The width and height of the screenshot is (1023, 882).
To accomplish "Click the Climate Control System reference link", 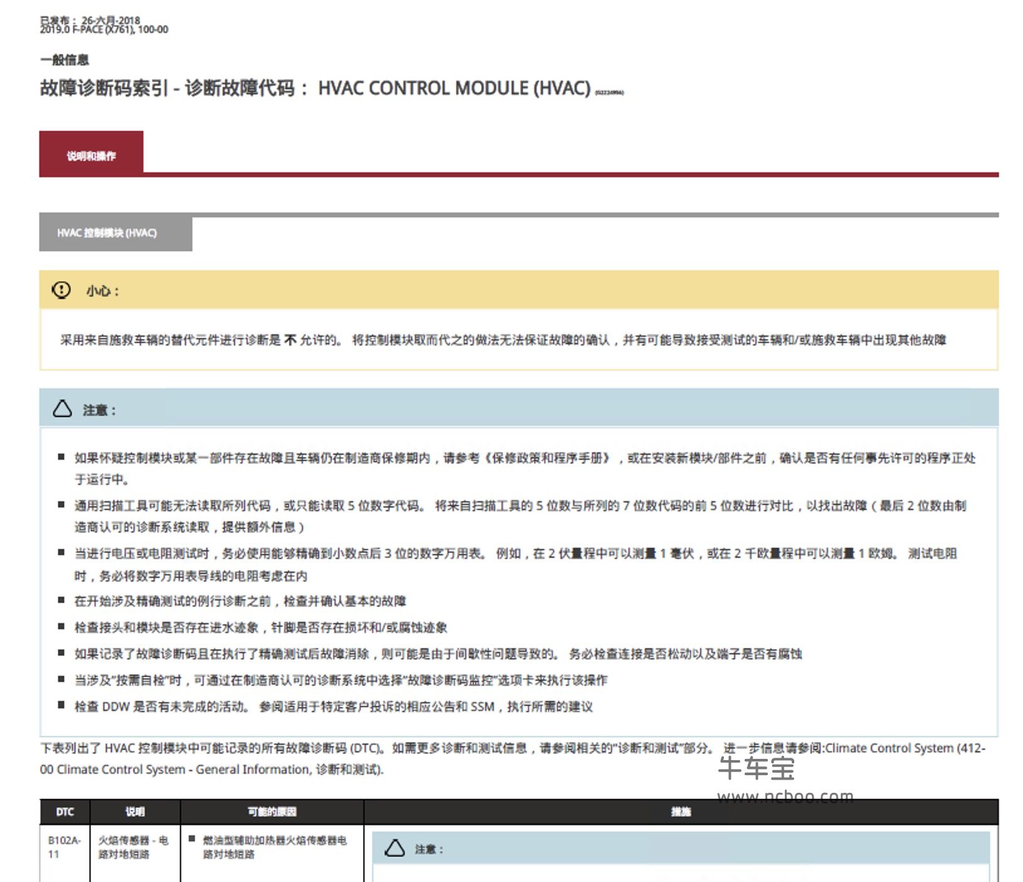I will pyautogui.click(x=513, y=759).
